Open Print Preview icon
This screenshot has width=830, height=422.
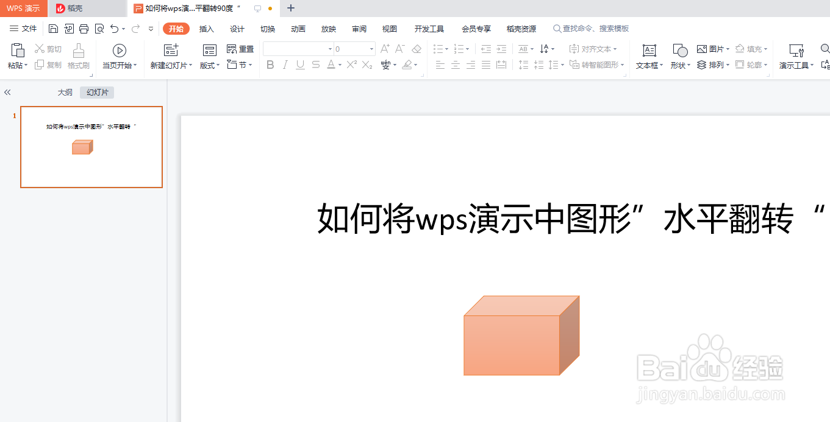(99, 29)
